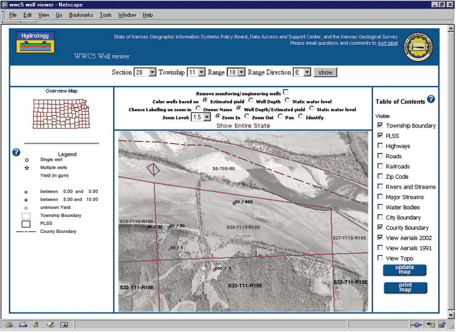Click the eye icon in the status bar
This screenshot has height=333, width=456.
point(430,324)
